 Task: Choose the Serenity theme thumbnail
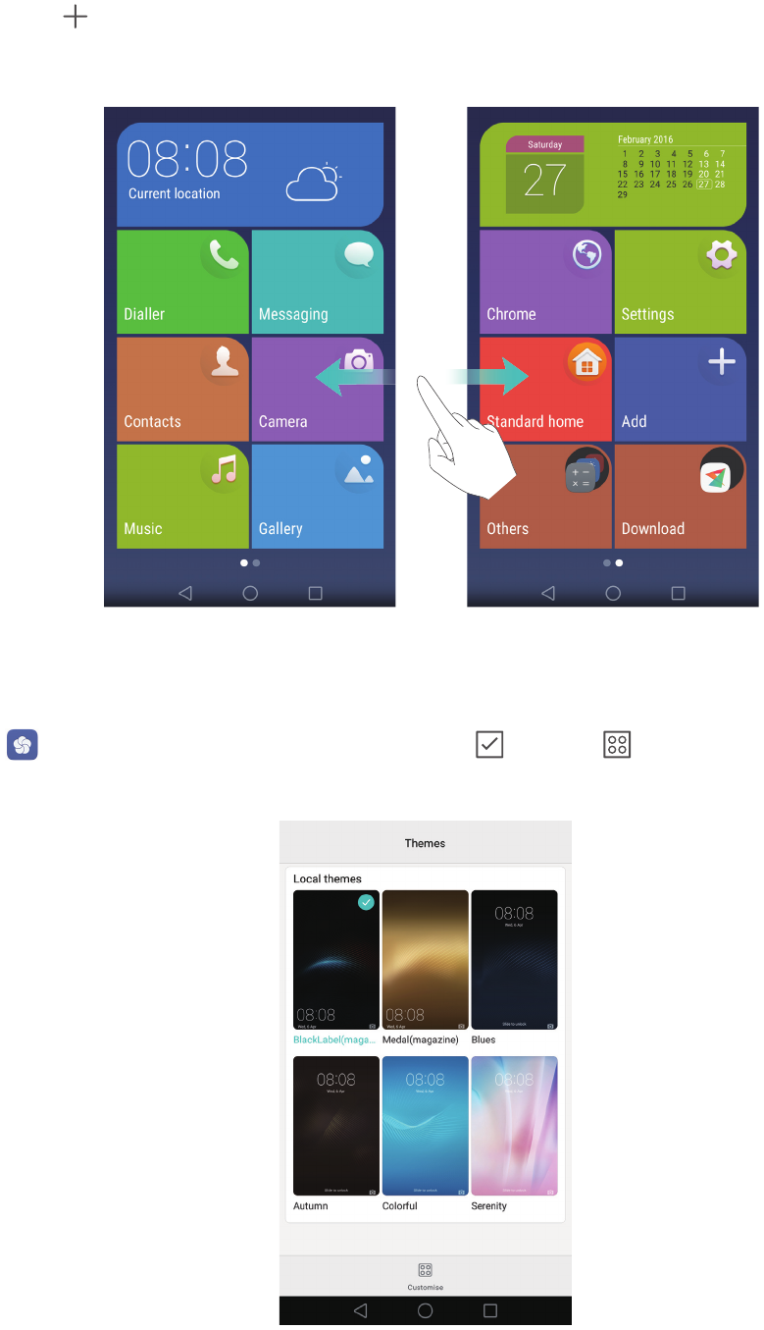point(514,1126)
